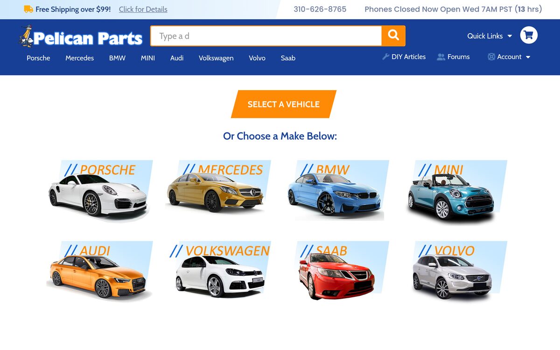Open the MINI menu item
Screen dimensions: 560x350
click(148, 58)
